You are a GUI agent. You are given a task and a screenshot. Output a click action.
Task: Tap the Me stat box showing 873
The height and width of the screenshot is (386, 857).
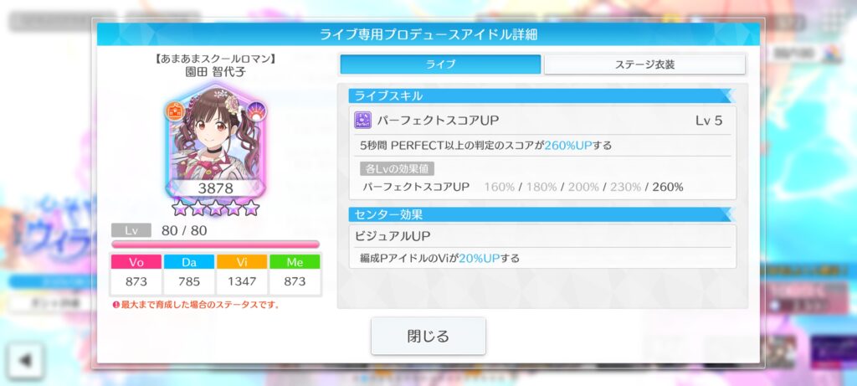(295, 275)
